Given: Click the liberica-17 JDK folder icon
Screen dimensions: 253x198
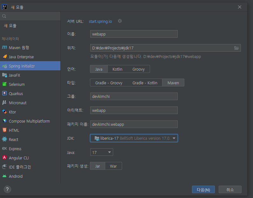Looking at the screenshot, I should coord(97,138).
